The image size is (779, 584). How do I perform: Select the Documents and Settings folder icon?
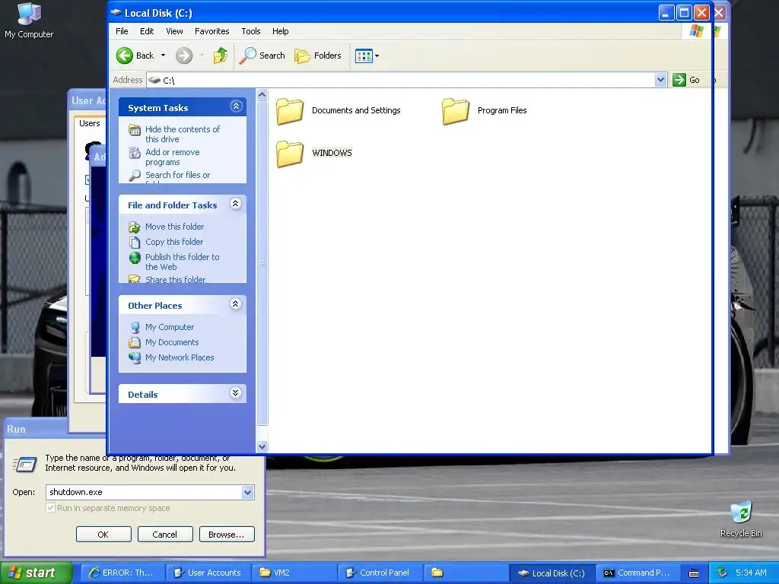coord(290,111)
